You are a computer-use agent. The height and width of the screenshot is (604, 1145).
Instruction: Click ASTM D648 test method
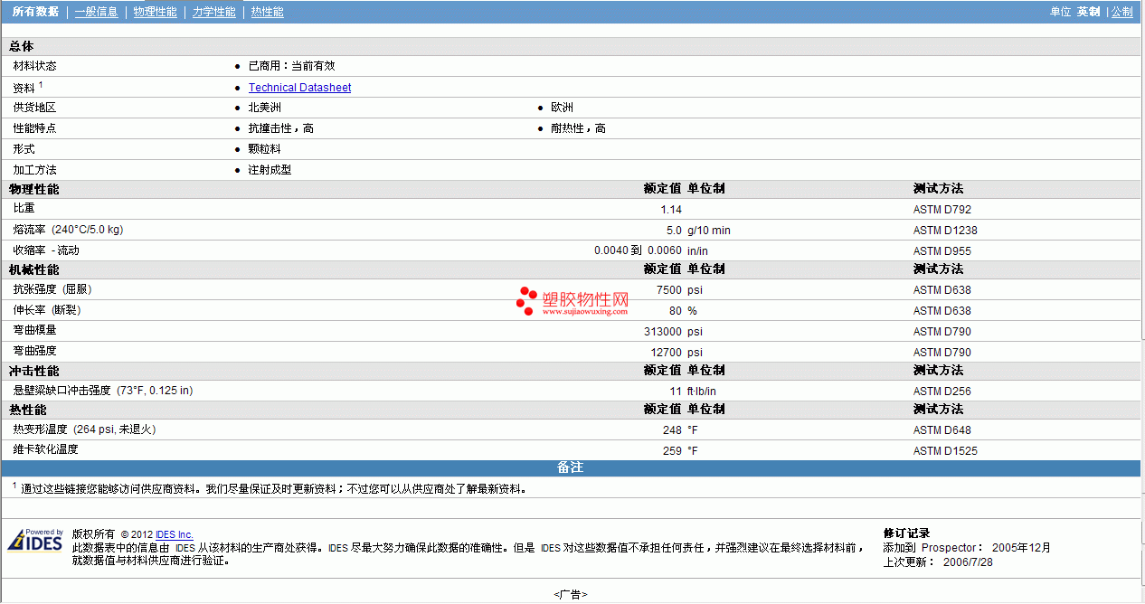point(942,430)
